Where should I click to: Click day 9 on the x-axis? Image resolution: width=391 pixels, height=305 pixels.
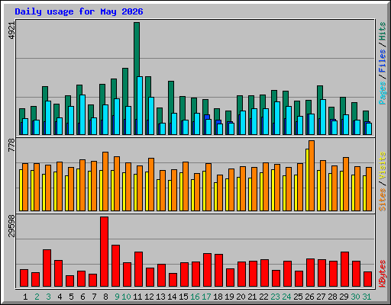click(x=117, y=297)
